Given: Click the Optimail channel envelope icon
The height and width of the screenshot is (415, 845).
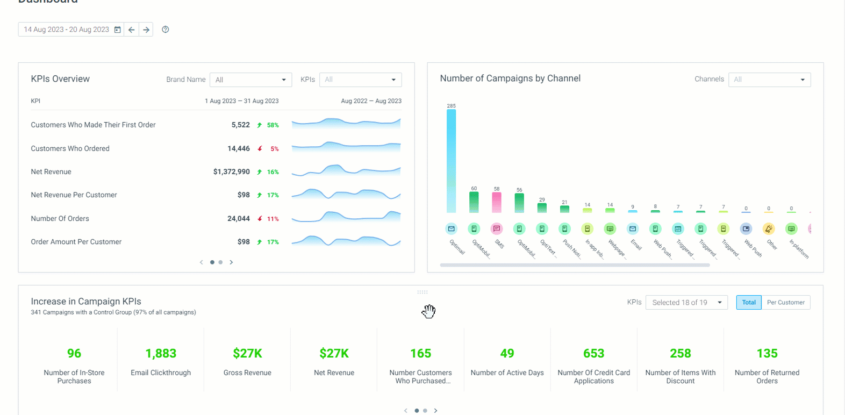Looking at the screenshot, I should [451, 228].
